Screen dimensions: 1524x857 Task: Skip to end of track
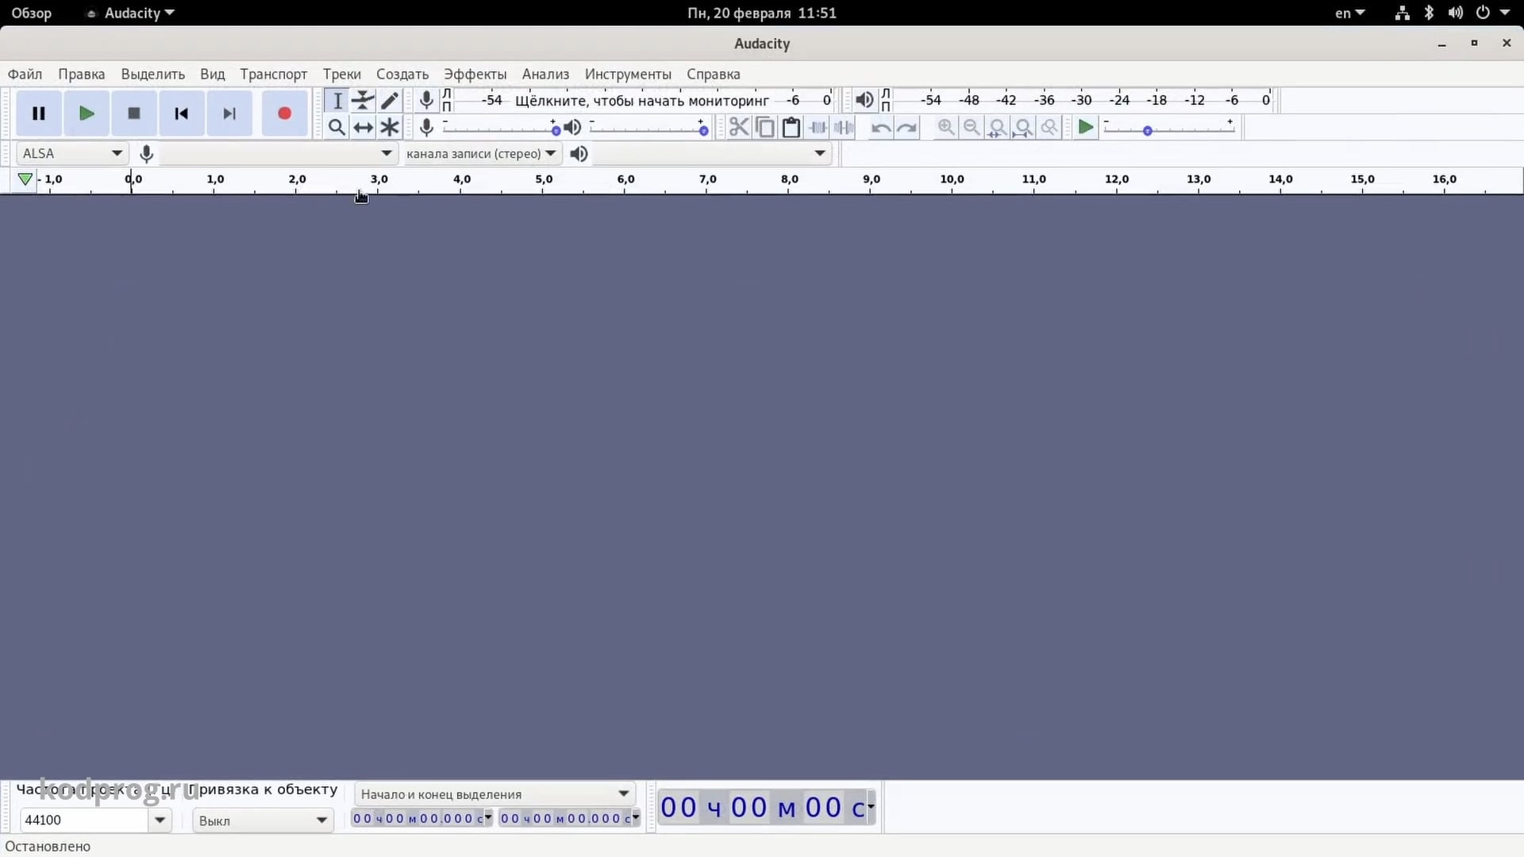(x=229, y=113)
